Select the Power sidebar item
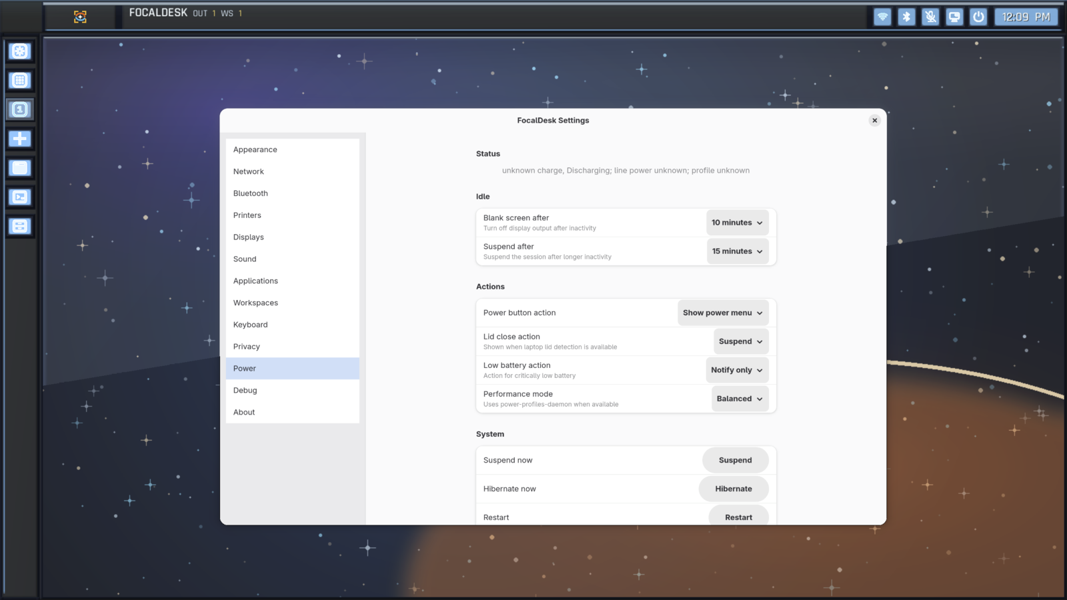Screen dimensions: 1067x600 [293, 369]
